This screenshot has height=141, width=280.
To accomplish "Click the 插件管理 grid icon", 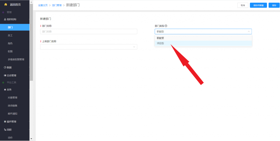I will pos(5,122).
